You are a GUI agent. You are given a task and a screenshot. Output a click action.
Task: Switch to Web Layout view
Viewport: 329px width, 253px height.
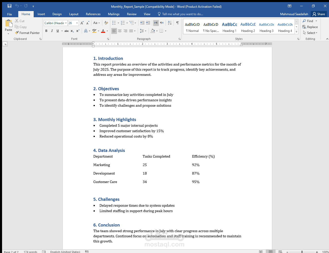pos(280,252)
